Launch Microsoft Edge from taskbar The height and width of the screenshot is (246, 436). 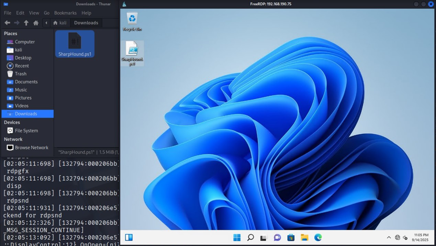click(x=318, y=237)
